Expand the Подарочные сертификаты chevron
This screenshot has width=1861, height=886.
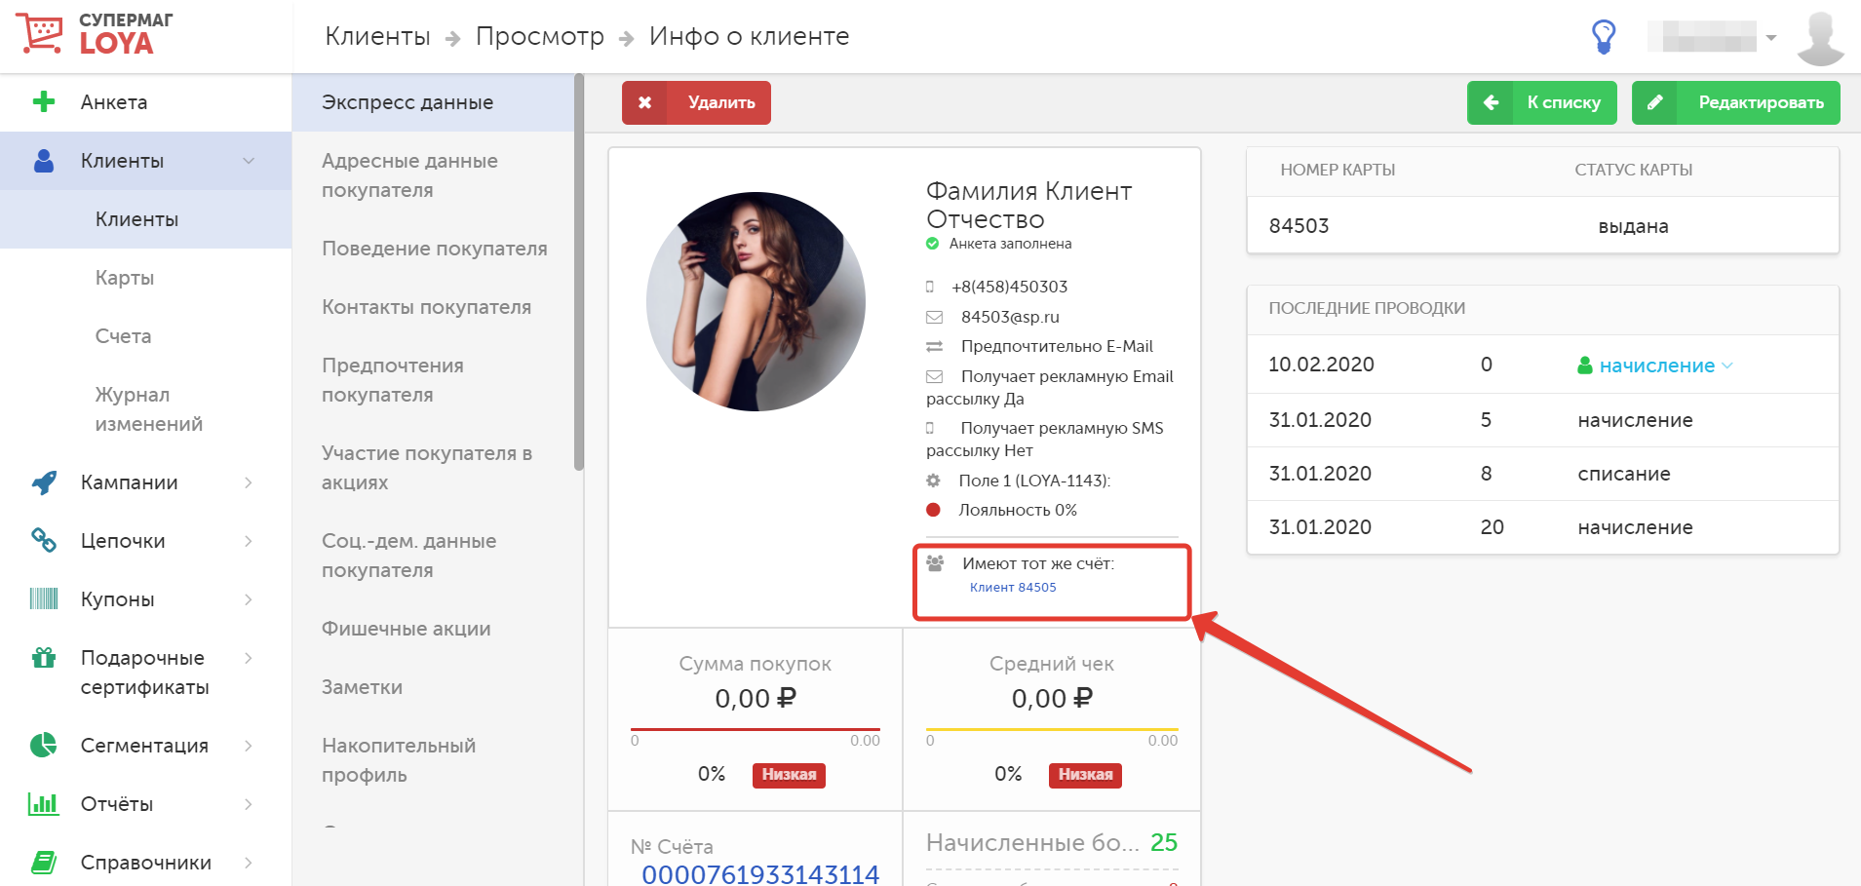coord(249,658)
